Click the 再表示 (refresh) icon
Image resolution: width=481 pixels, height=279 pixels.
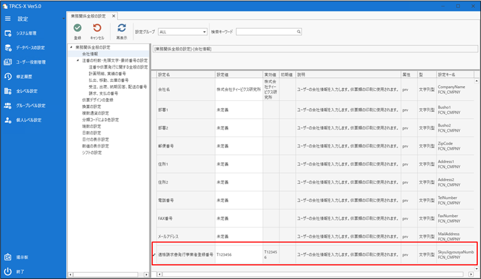coord(122,28)
